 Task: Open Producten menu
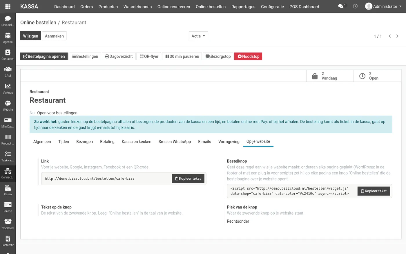point(108,6)
